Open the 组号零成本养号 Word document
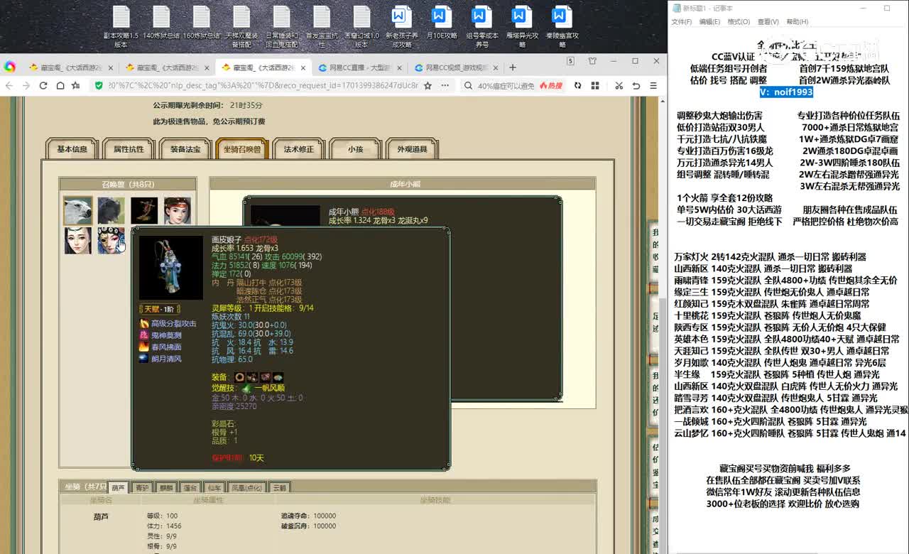The height and width of the screenshot is (554, 909). point(482,26)
